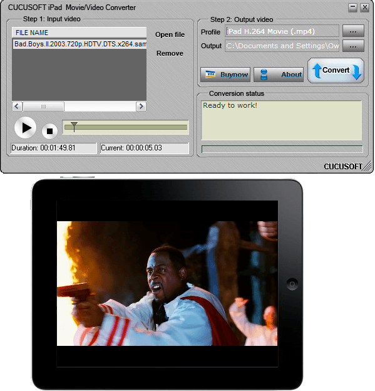This screenshot has width=375, height=391.
Task: Click the Duration 00:01:49.81 field
Action: (x=54, y=148)
